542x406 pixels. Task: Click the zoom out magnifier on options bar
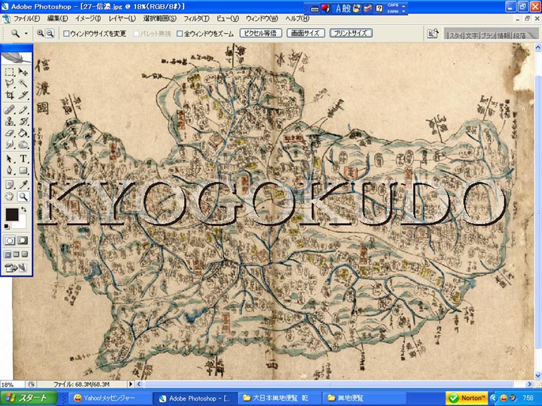50,33
